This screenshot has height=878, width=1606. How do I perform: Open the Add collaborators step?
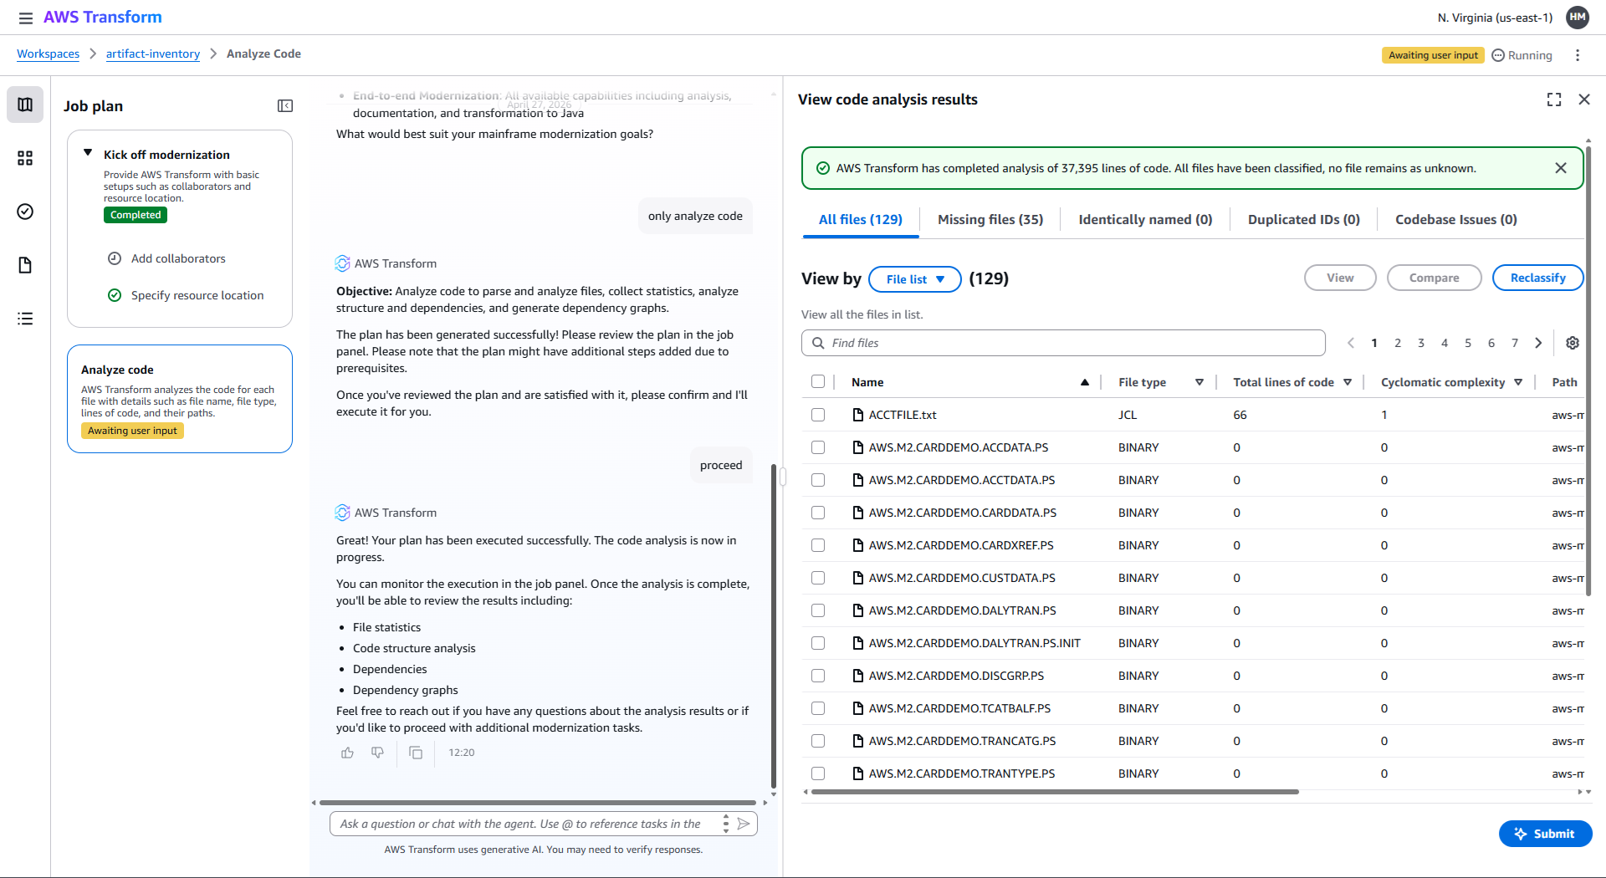click(178, 258)
